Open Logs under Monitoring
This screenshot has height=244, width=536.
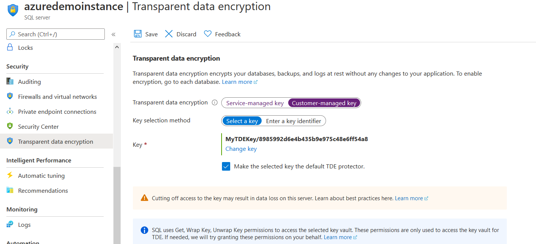click(x=24, y=225)
